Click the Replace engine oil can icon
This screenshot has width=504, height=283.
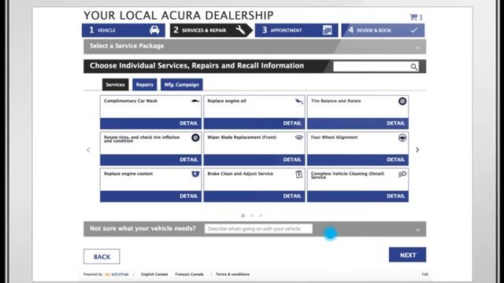[299, 101]
